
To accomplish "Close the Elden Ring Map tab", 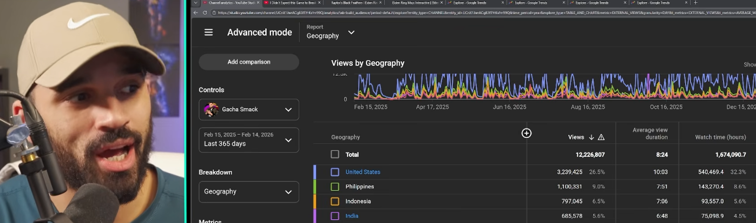I will pos(441,3).
